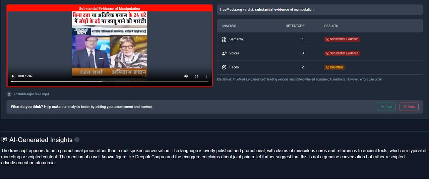Mark the video as Fake

pos(409,107)
